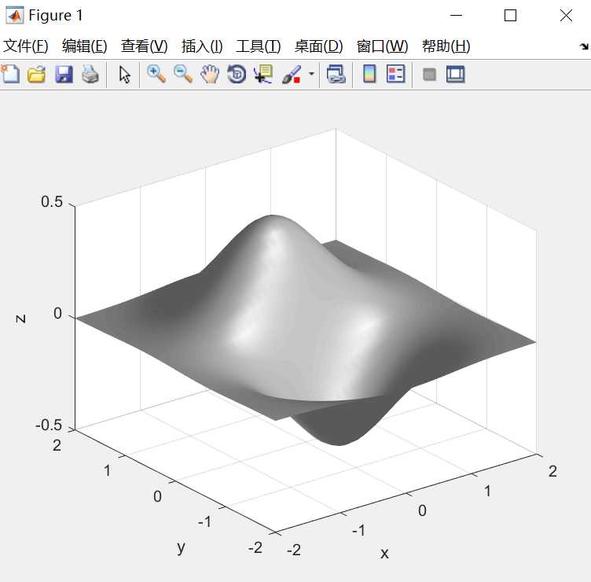Click the MATLAB logo in title bar
This screenshot has width=591, height=582.
click(15, 16)
